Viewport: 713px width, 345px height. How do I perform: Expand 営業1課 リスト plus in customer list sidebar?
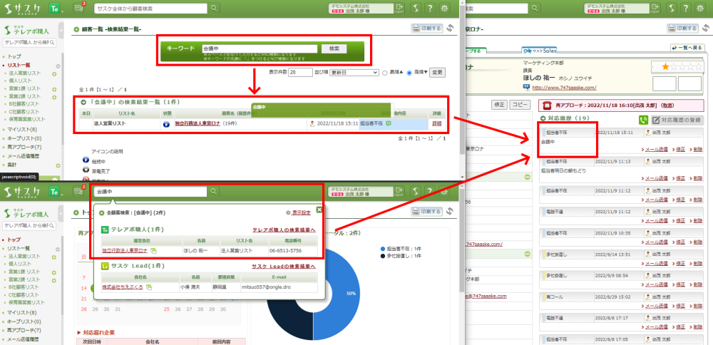54,89
